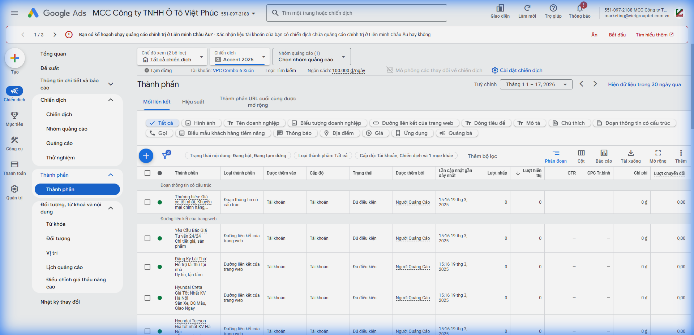The width and height of the screenshot is (694, 335).
Task: Switch to the Hiệu suất tab
Action: click(193, 102)
